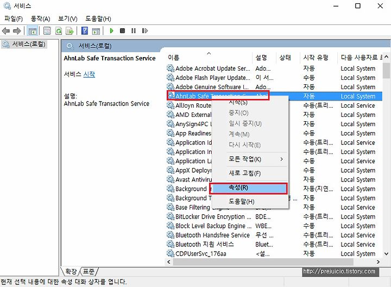Pause service with pause icon

click(x=134, y=30)
